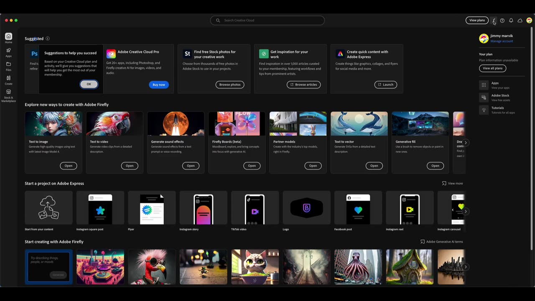This screenshot has width=535, height=301.
Task: Click Browse photos button
Action: click(x=230, y=84)
